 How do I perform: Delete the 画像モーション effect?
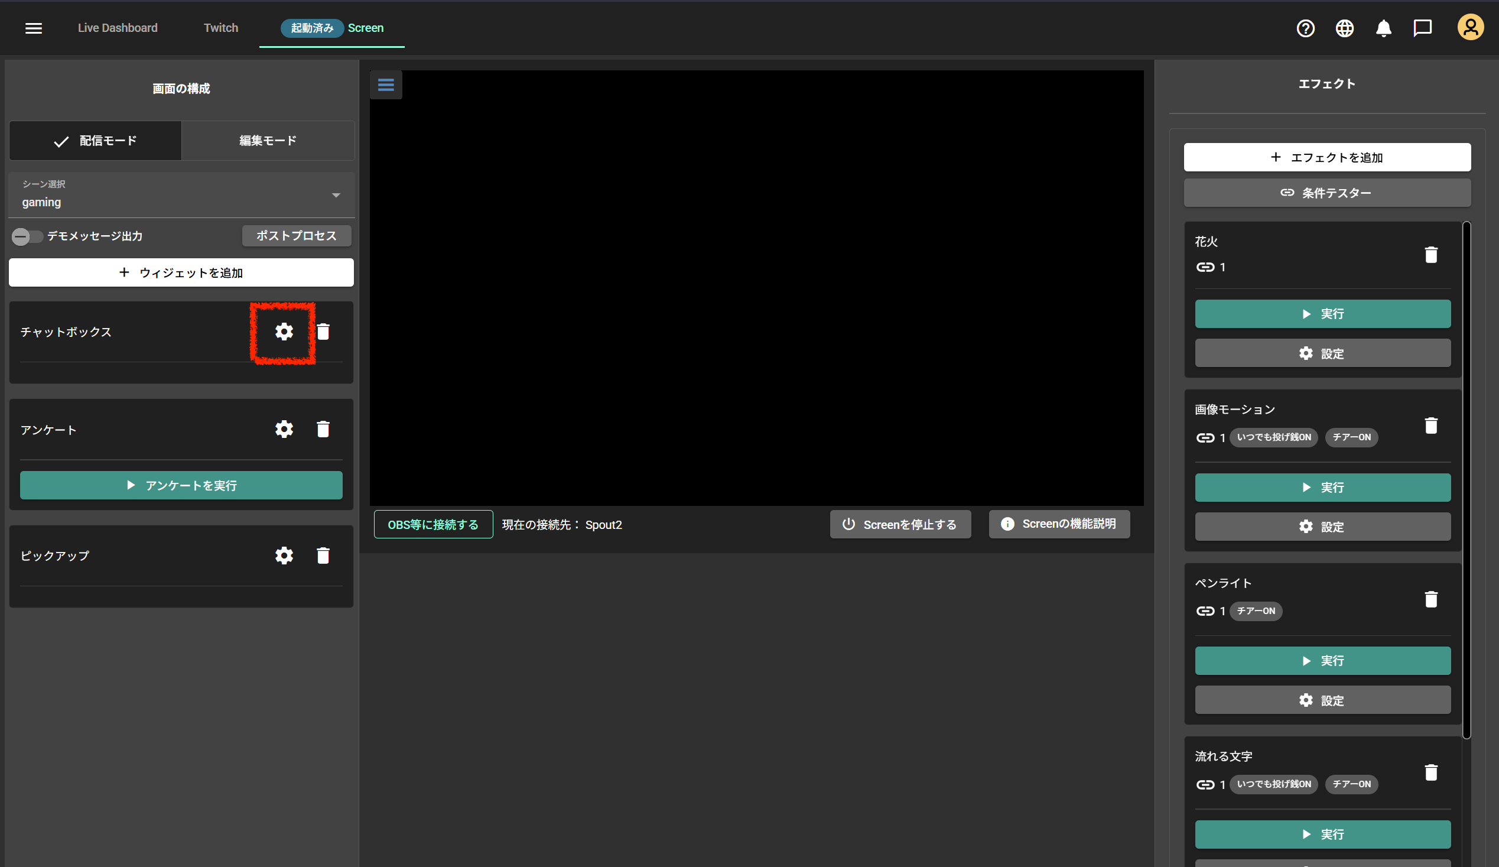coord(1431,426)
